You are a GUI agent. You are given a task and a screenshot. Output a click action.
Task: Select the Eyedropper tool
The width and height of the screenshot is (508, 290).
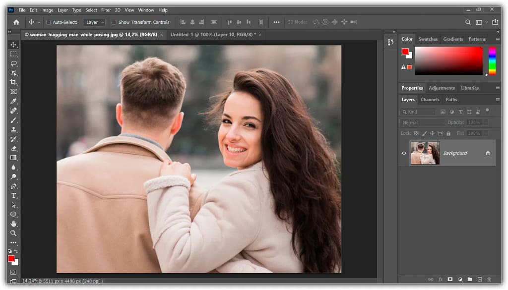click(x=13, y=101)
